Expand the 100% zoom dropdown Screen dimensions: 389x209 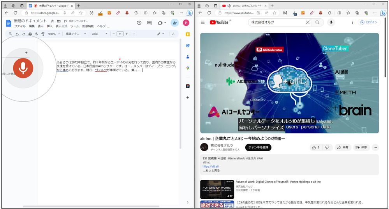pyautogui.click(x=54, y=34)
